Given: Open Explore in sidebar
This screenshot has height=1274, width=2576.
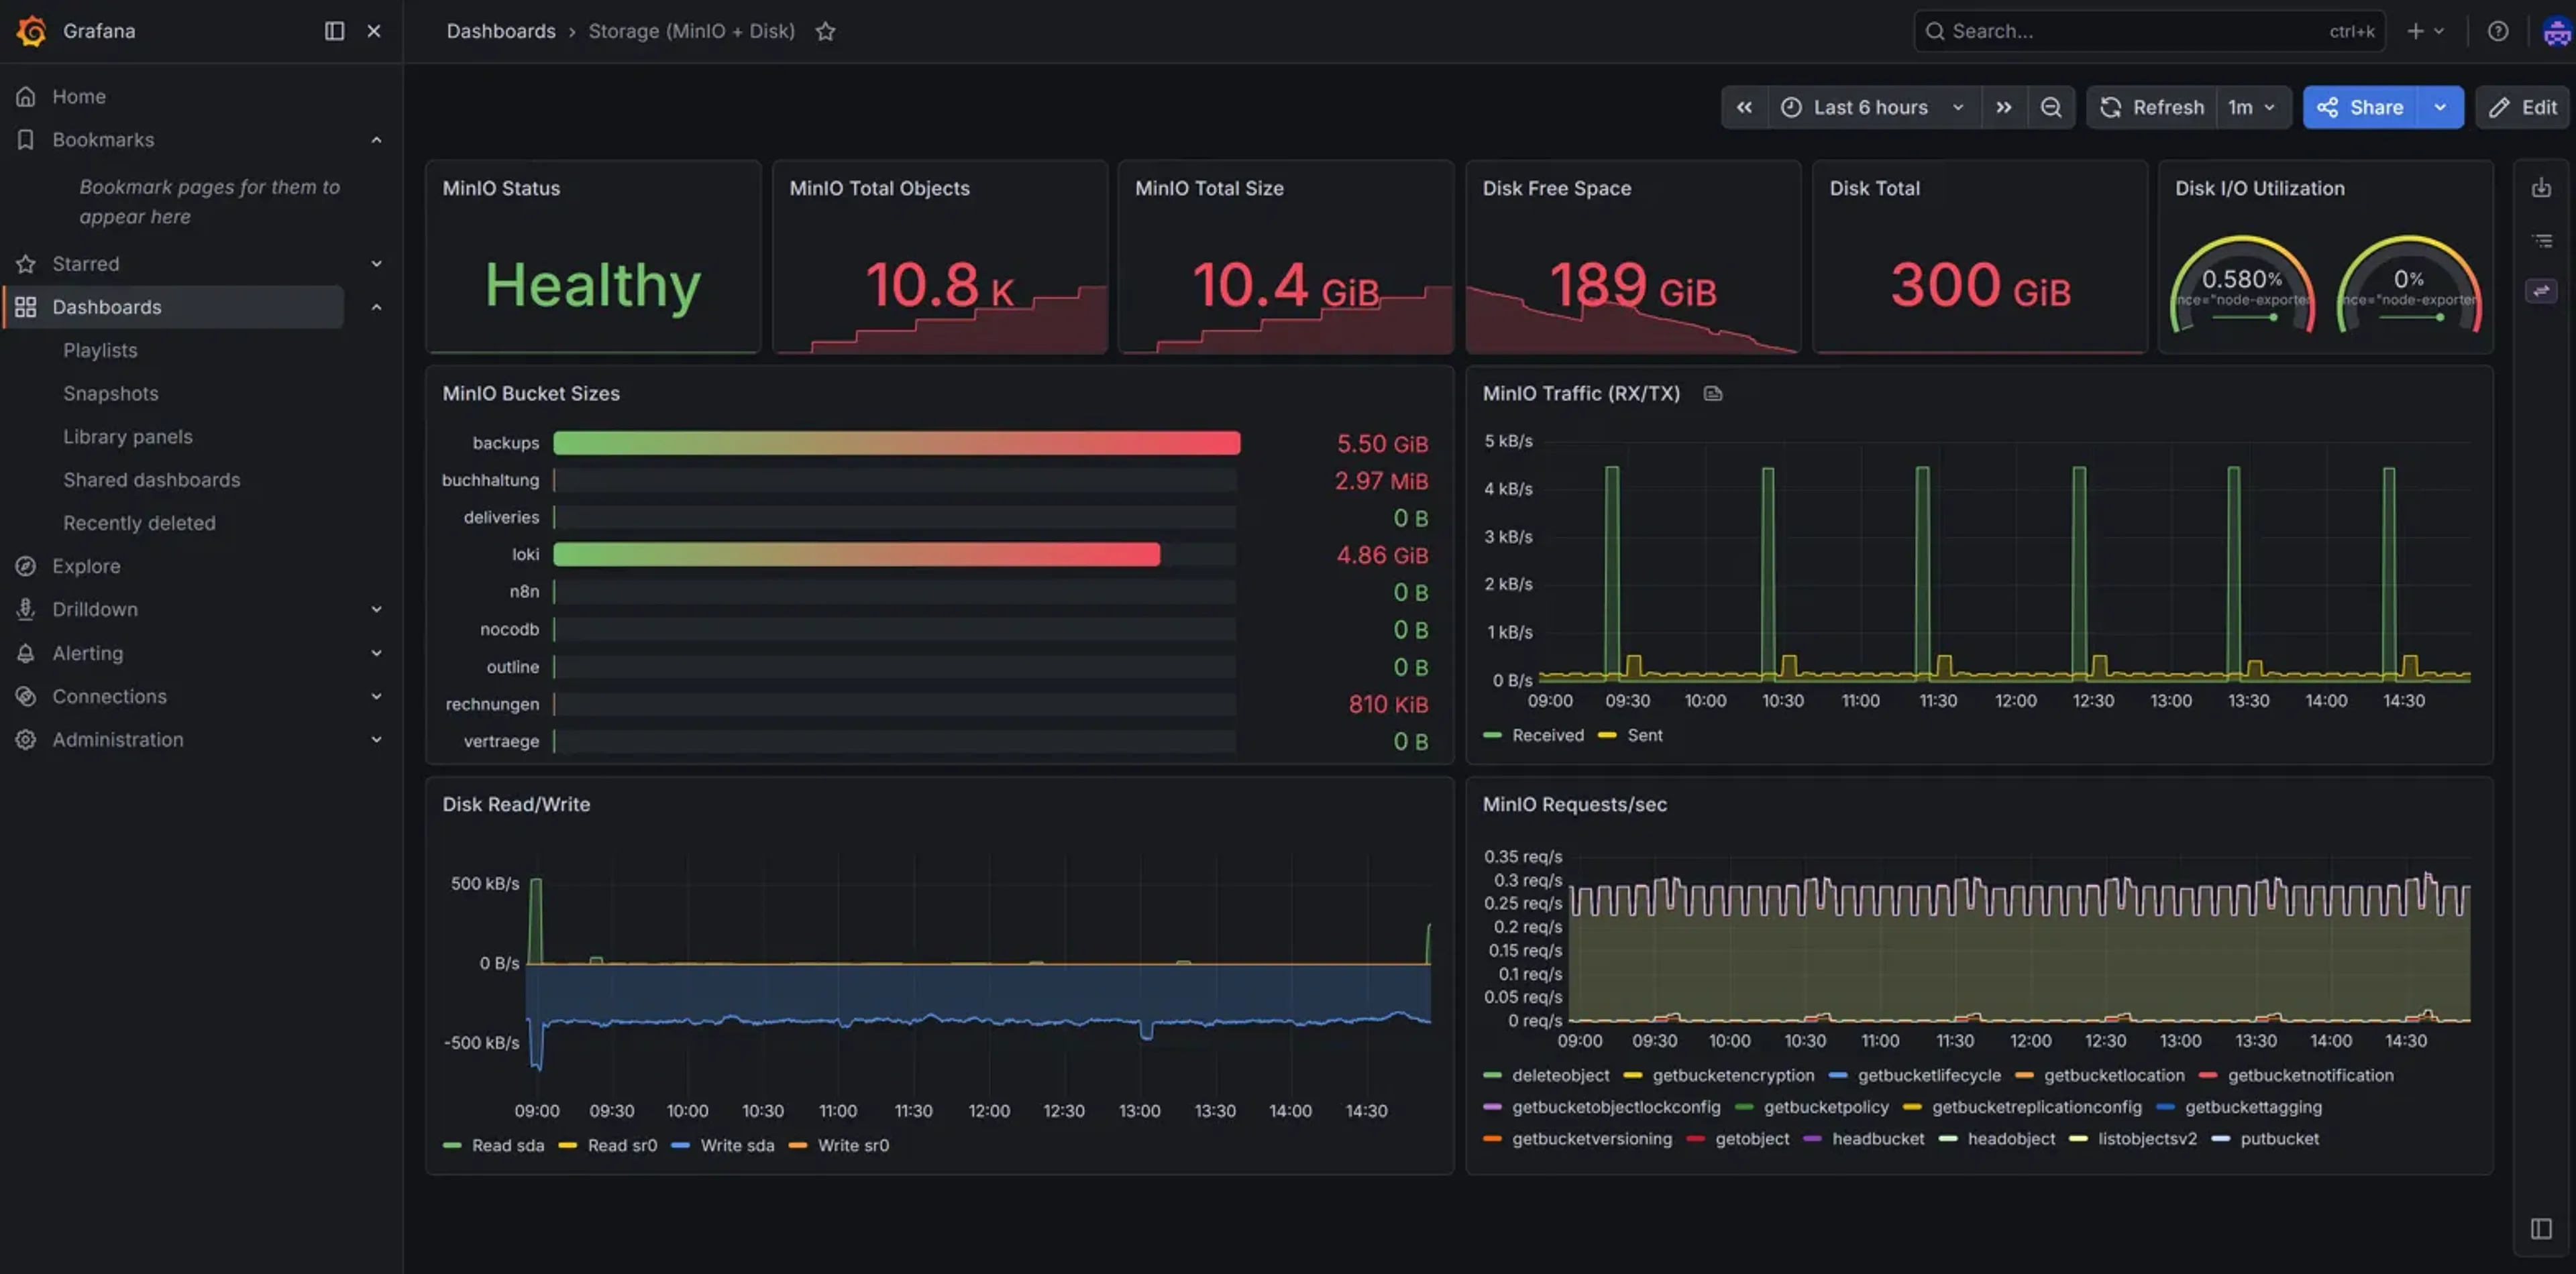Looking at the screenshot, I should (86, 565).
